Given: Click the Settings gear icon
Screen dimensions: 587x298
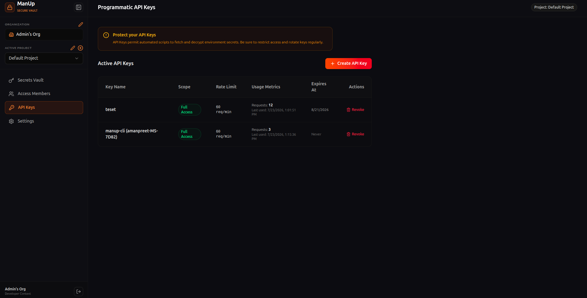Looking at the screenshot, I should pos(11,121).
